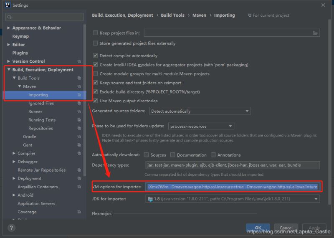
Task: Expand the Debugger node arrow
Action: [14, 162]
